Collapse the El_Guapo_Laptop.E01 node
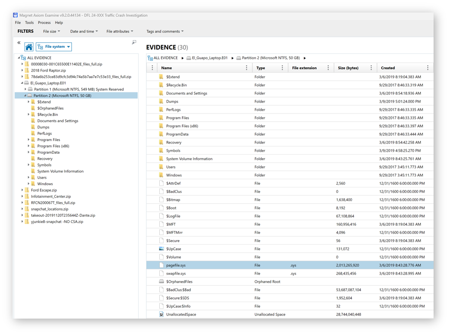 click(22, 83)
